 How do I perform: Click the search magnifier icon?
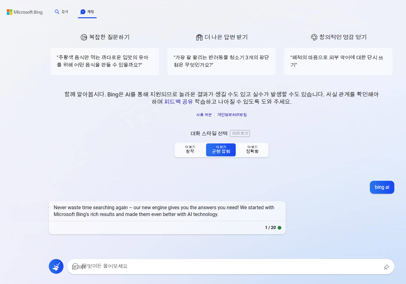pyautogui.click(x=57, y=12)
